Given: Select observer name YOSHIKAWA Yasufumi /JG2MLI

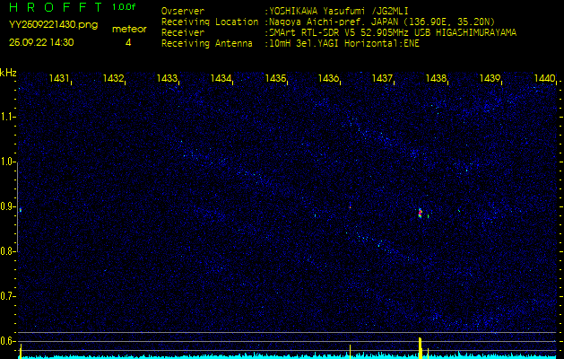Looking at the screenshot, I should tap(338, 11).
